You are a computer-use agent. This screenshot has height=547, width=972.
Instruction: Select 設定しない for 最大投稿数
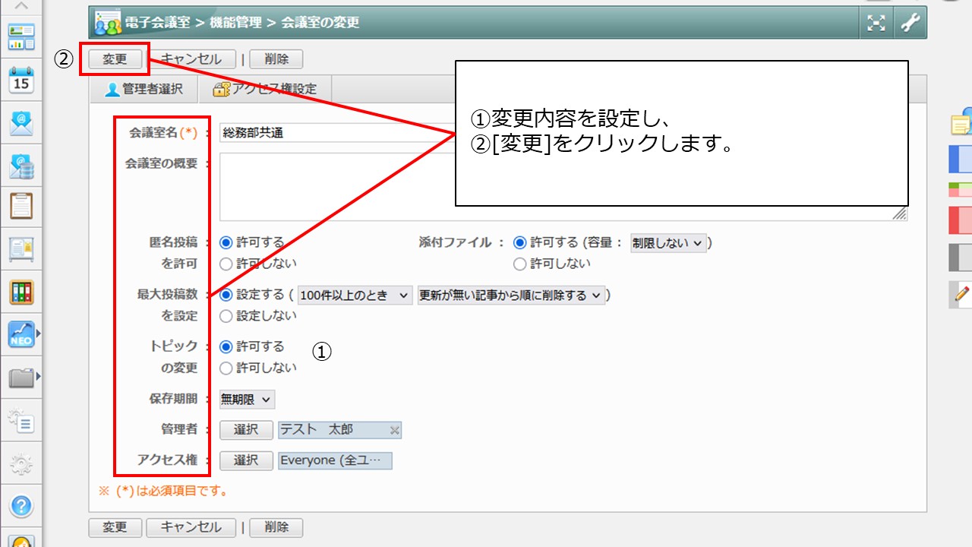[x=226, y=316]
